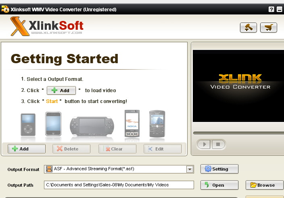Click the Delete button
284x198 pixels.
pyautogui.click(x=71, y=149)
